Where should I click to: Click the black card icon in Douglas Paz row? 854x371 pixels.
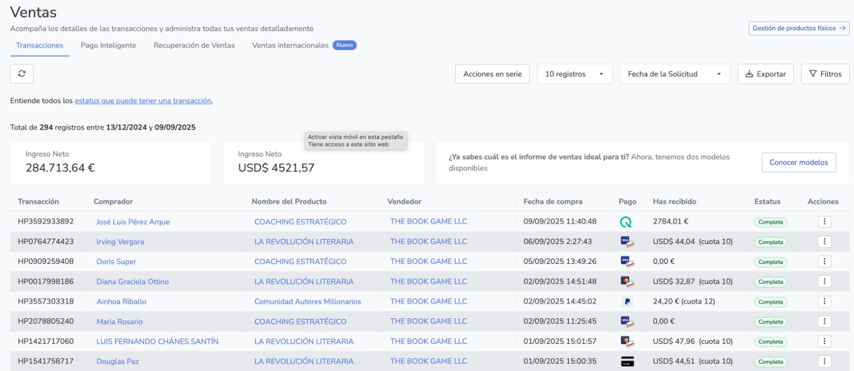coord(627,362)
